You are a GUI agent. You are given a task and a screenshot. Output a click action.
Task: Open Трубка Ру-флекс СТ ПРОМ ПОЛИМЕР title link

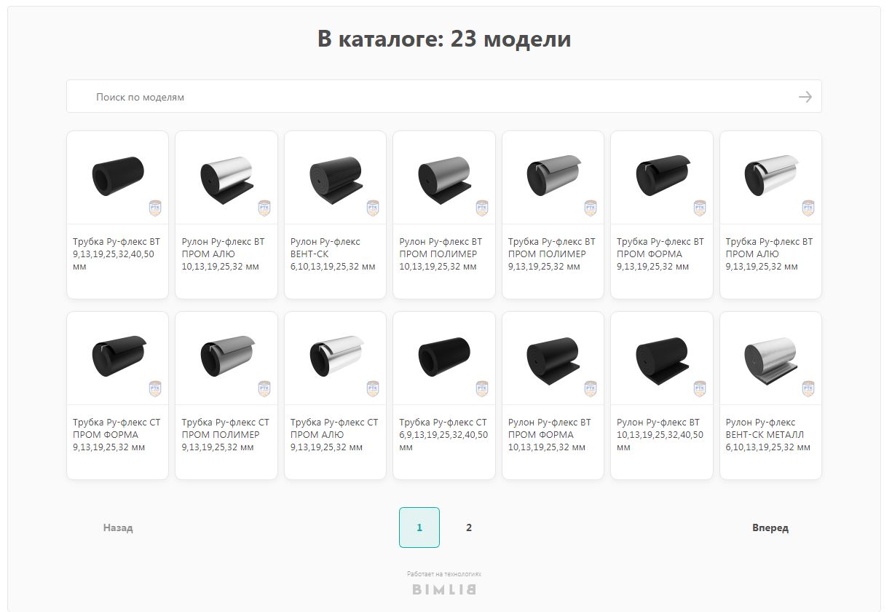225,435
